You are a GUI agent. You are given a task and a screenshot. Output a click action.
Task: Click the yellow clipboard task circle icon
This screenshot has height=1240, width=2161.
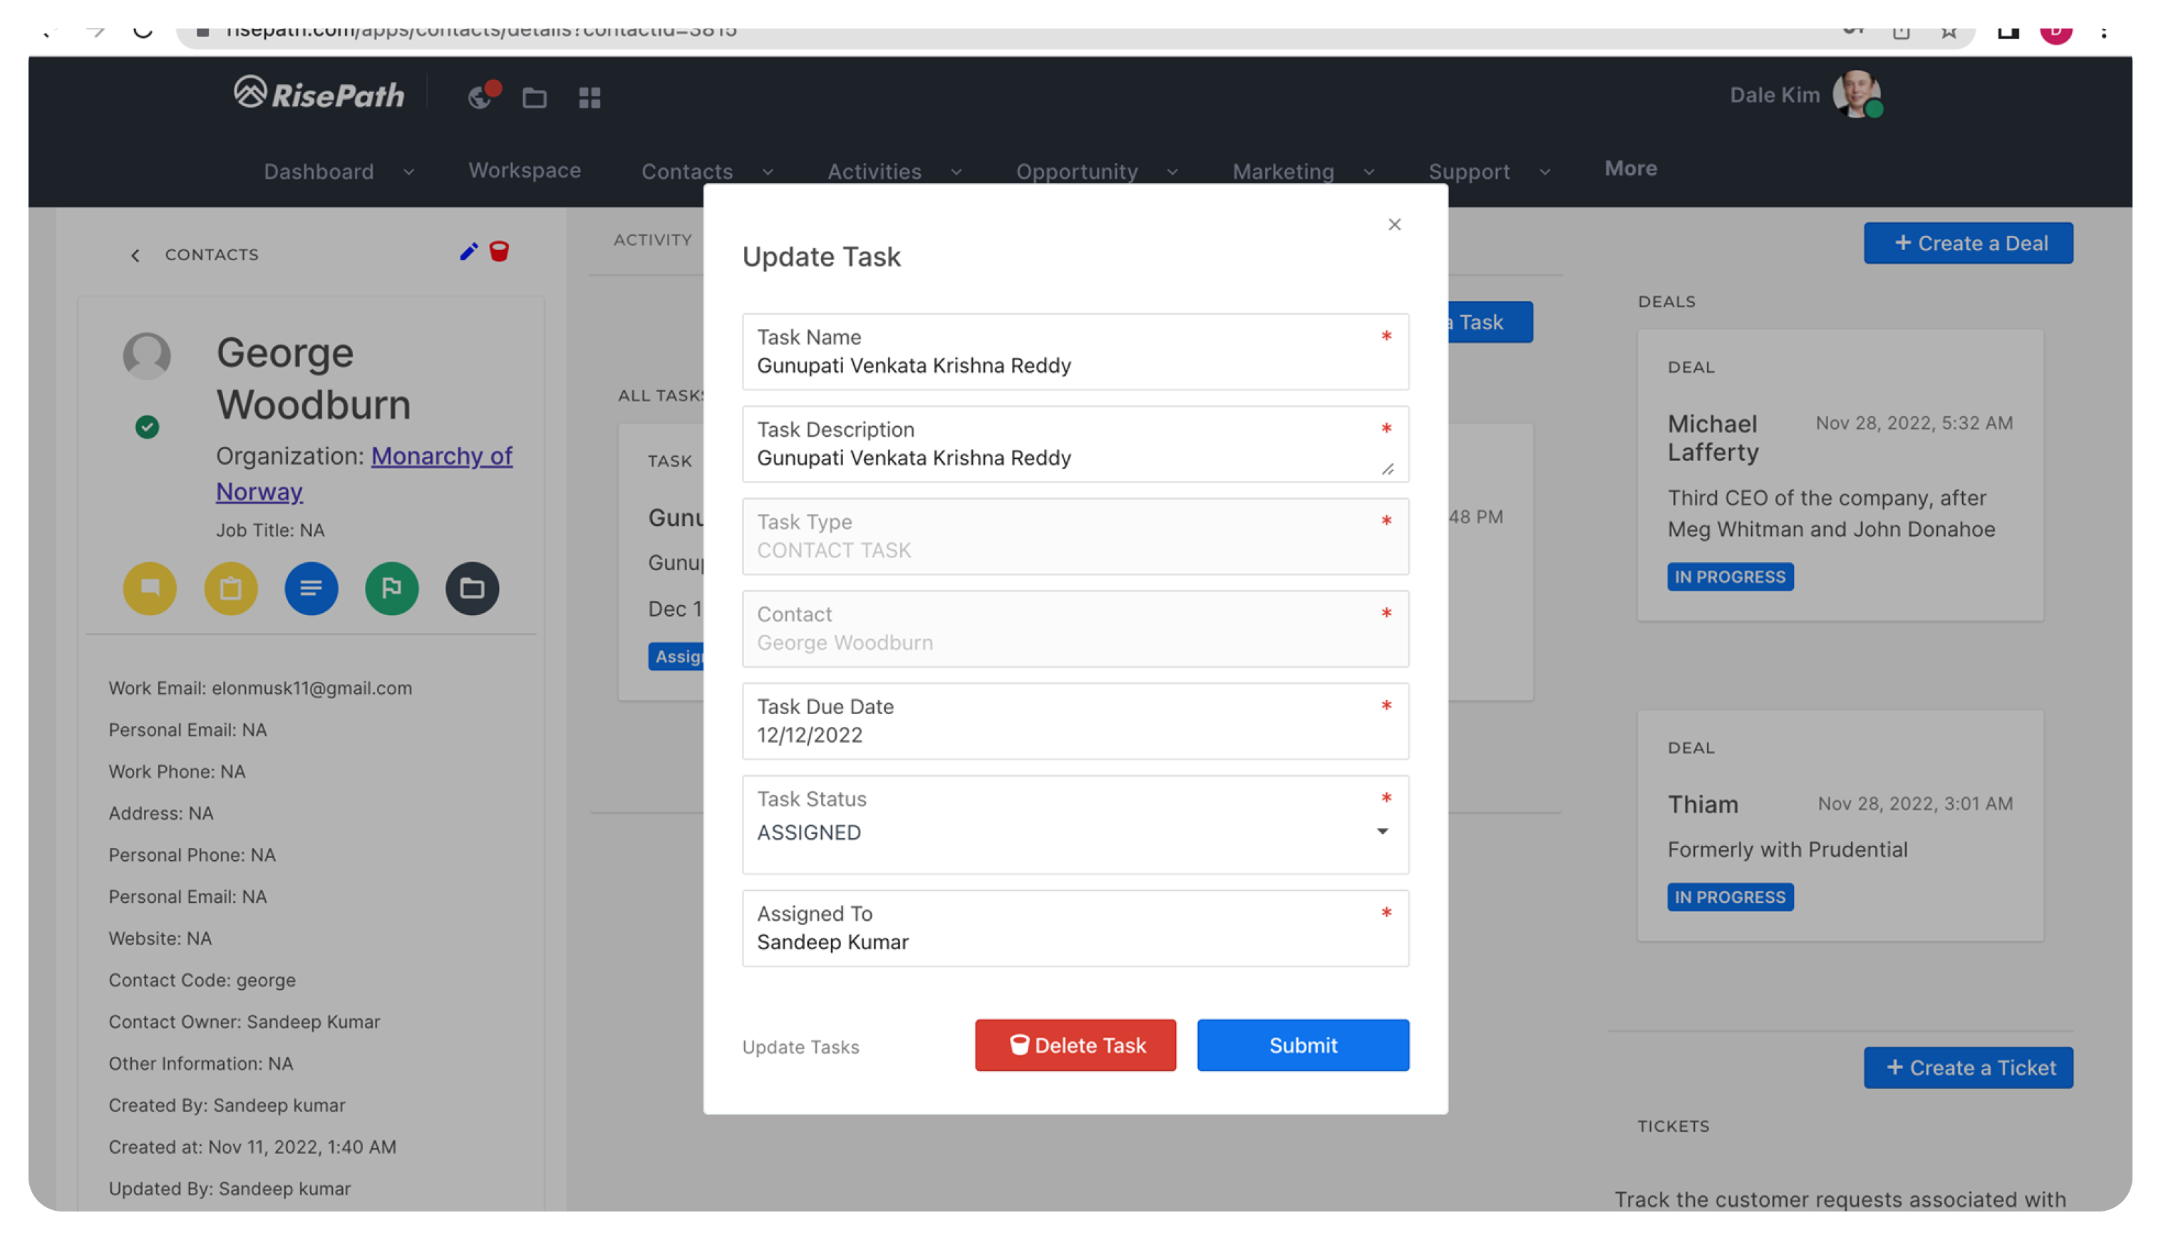[231, 589]
